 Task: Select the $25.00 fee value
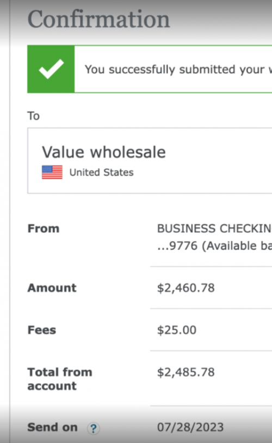[x=177, y=330]
